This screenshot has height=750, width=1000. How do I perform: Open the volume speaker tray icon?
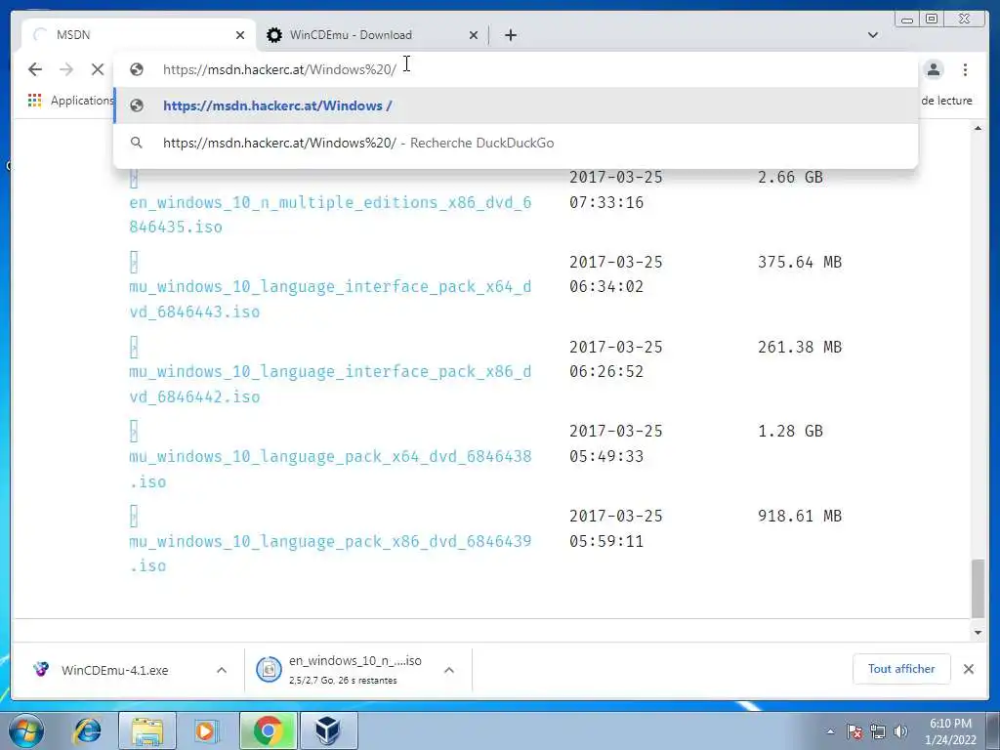[x=900, y=732]
